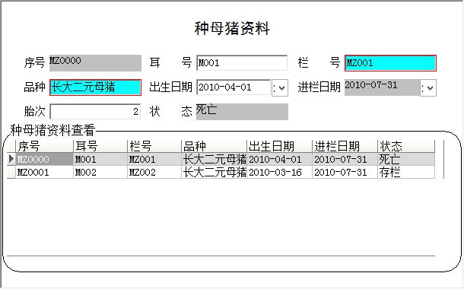Screen dimensions: 464x289
Task: Select the 2010-03-16 birth date cell
Action: (279, 172)
